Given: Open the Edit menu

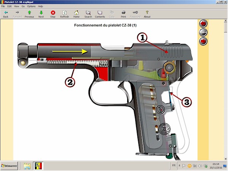Looking at the screenshot, I should [x=9, y=6].
